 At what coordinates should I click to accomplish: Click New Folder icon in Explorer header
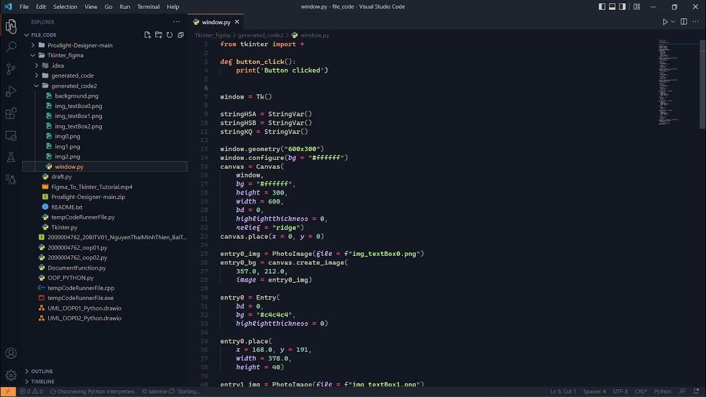[x=158, y=35]
